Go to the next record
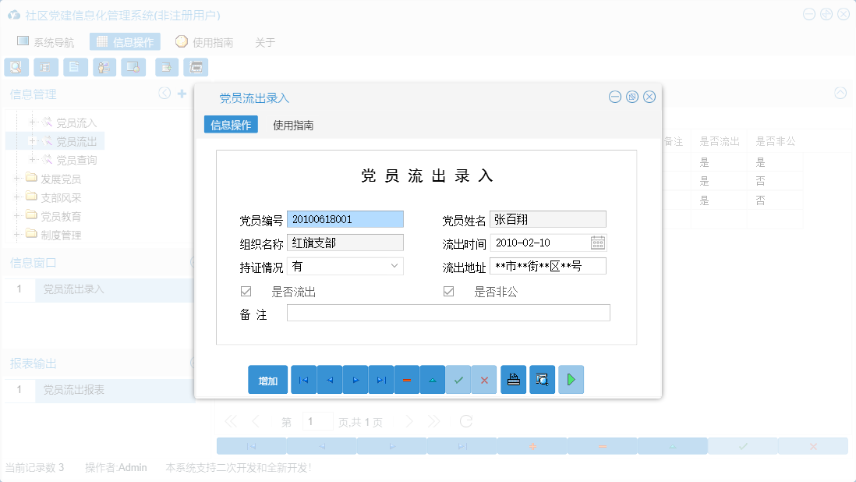This screenshot has height=482, width=856. [355, 380]
